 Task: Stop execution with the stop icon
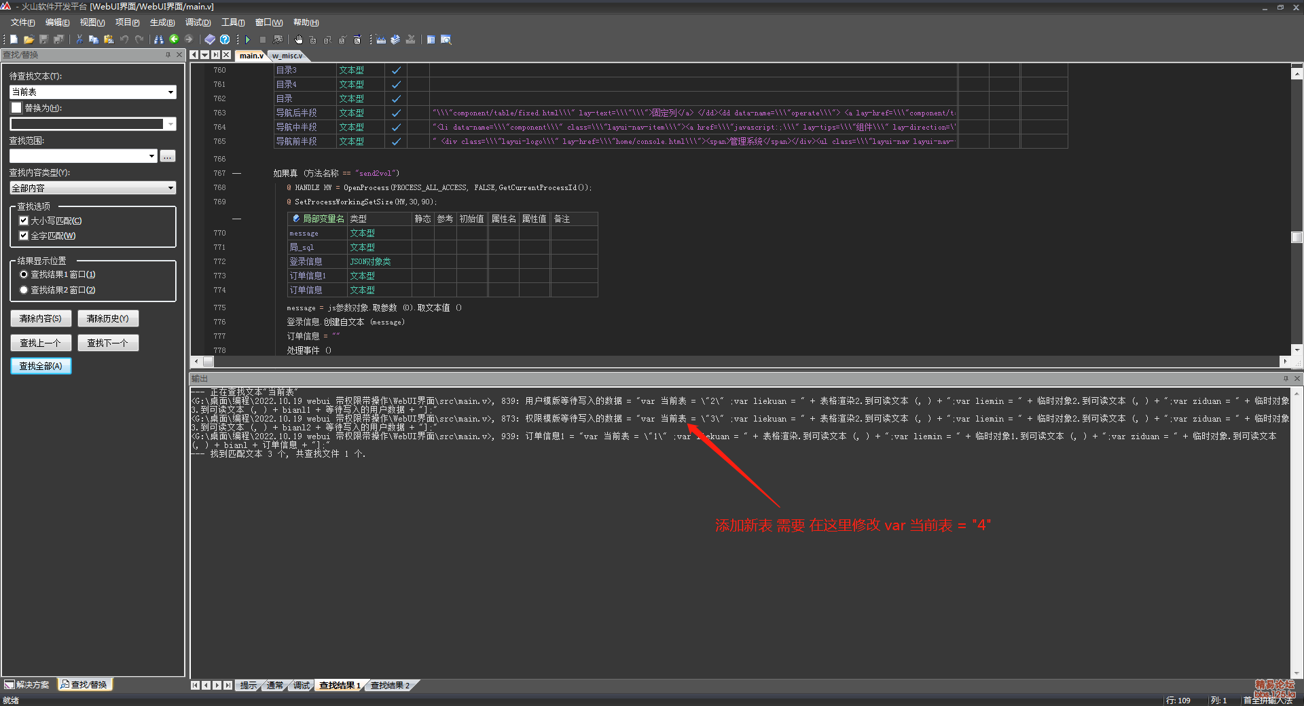coord(263,39)
